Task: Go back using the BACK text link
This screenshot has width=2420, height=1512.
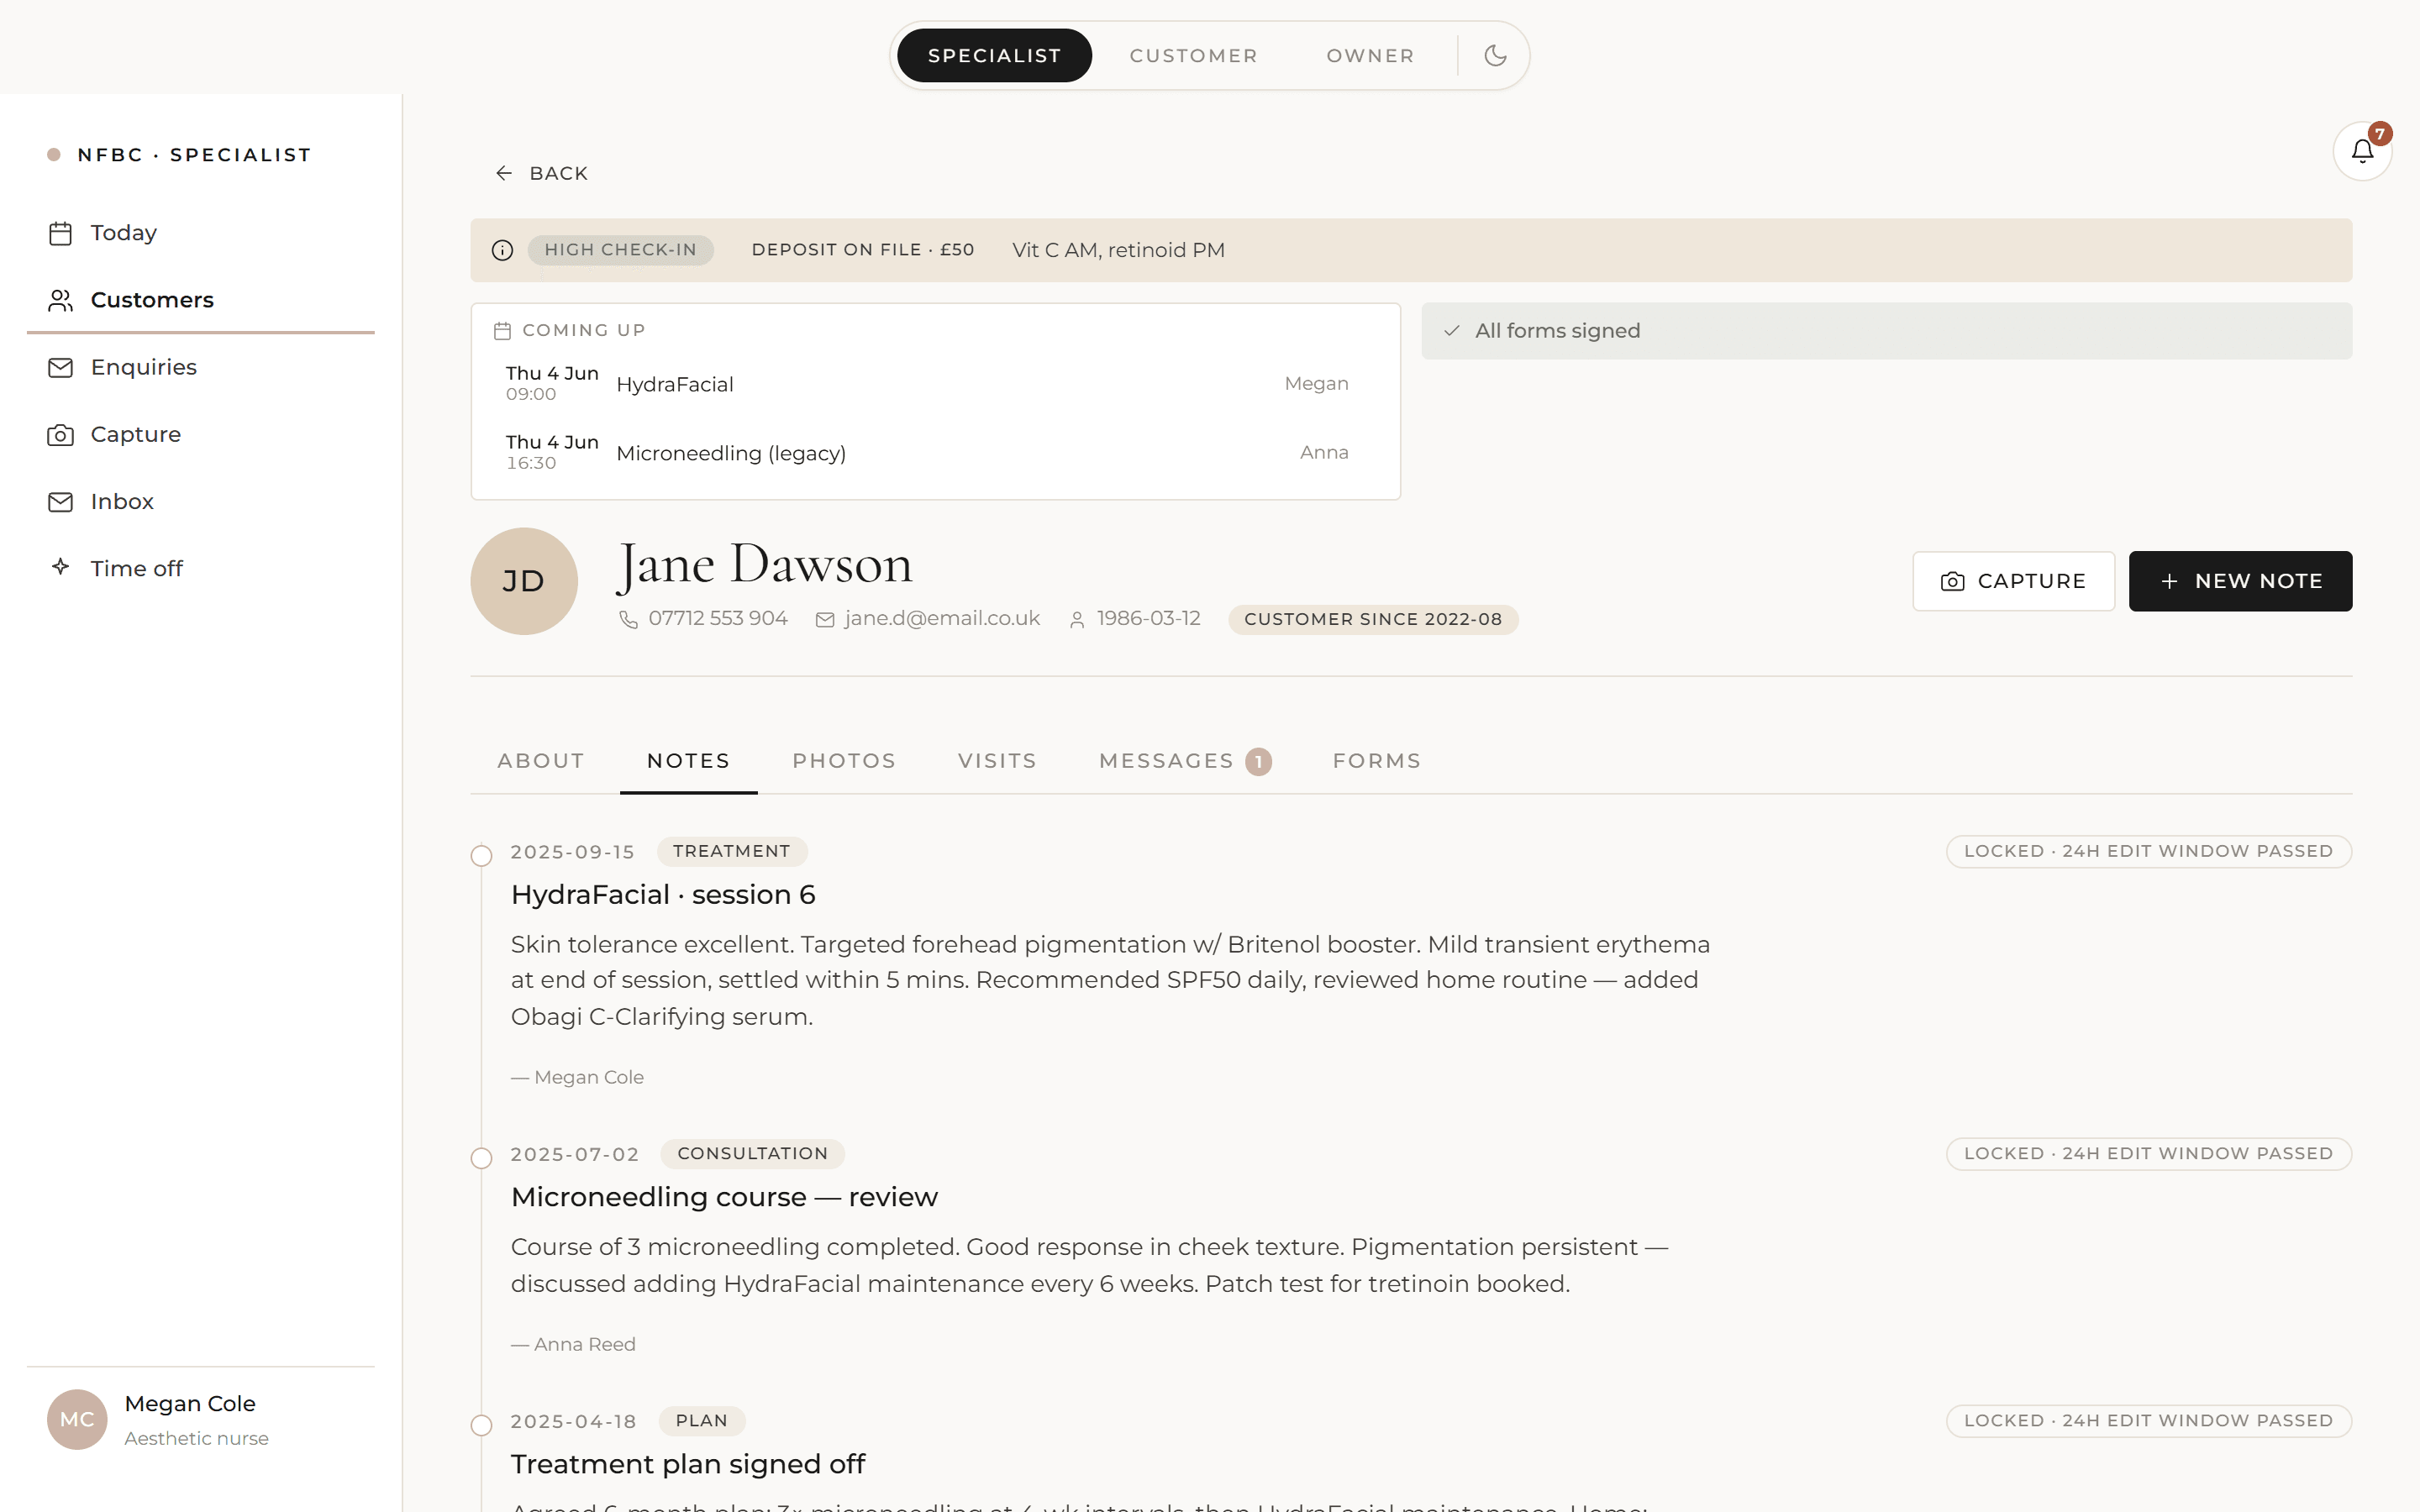Action: (558, 173)
